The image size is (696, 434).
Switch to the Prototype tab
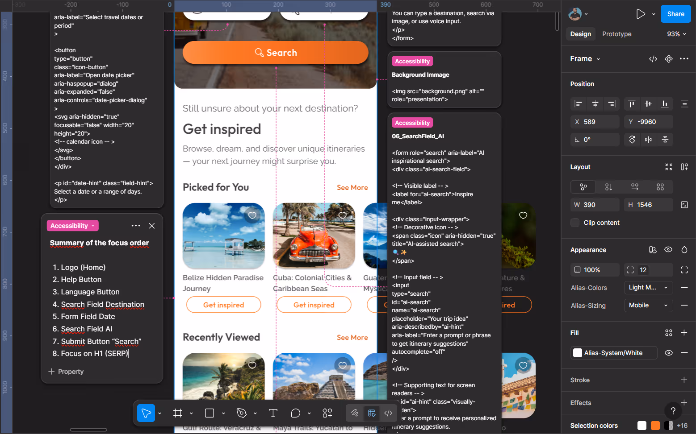pos(616,34)
